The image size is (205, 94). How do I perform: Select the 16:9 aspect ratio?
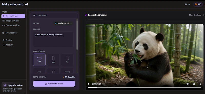coord(39,60)
